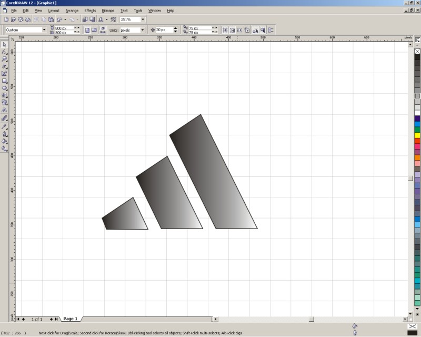Image resolution: width=421 pixels, height=337 pixels.
Task: Select the Pick tool
Action: pos(4,45)
